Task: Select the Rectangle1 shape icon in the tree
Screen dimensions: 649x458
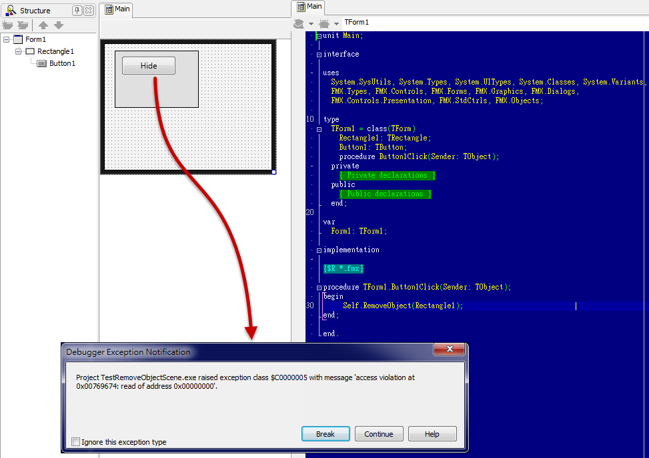Action: click(30, 52)
